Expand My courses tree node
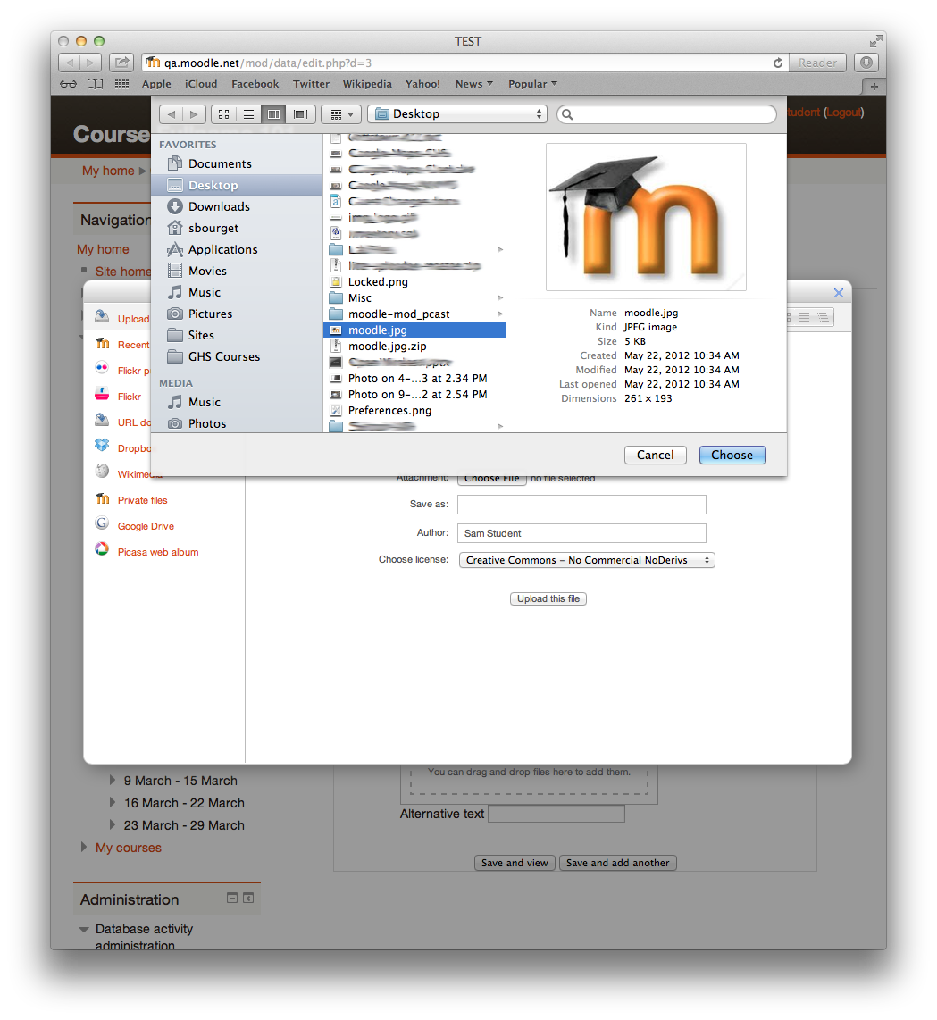The image size is (937, 1020). (84, 847)
